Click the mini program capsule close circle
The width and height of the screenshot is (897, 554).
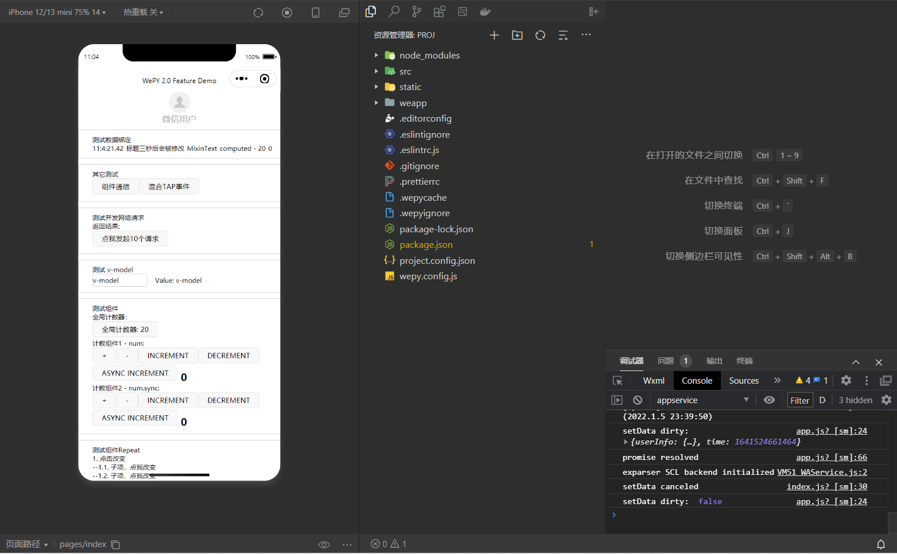tap(265, 79)
